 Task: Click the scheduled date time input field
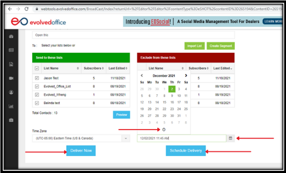[x=182, y=138]
